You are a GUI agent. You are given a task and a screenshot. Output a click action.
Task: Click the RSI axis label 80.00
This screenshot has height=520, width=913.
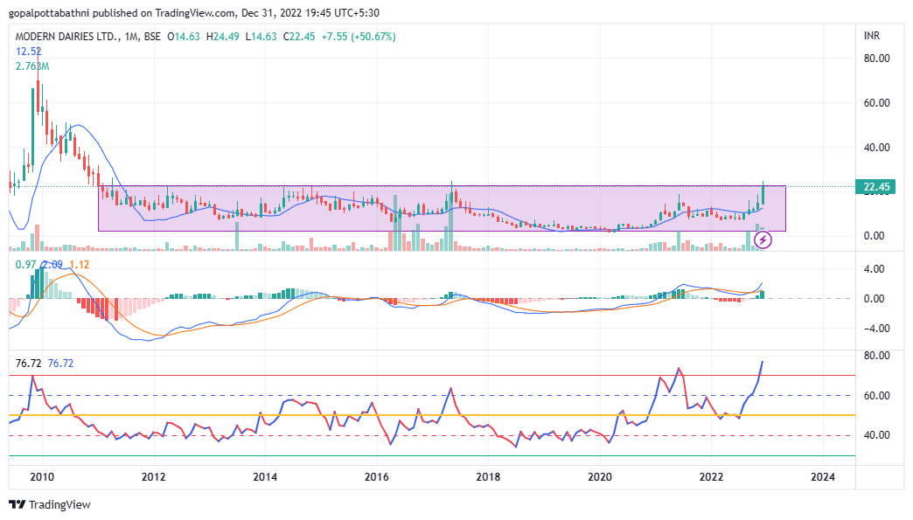876,356
